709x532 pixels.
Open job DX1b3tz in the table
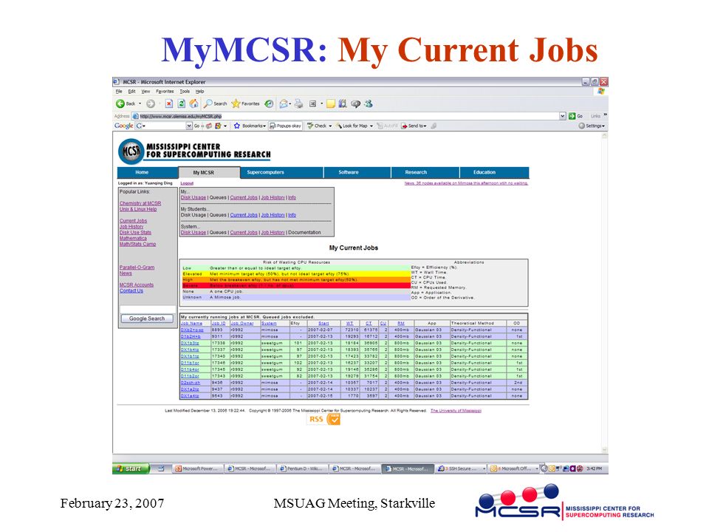[190, 344]
